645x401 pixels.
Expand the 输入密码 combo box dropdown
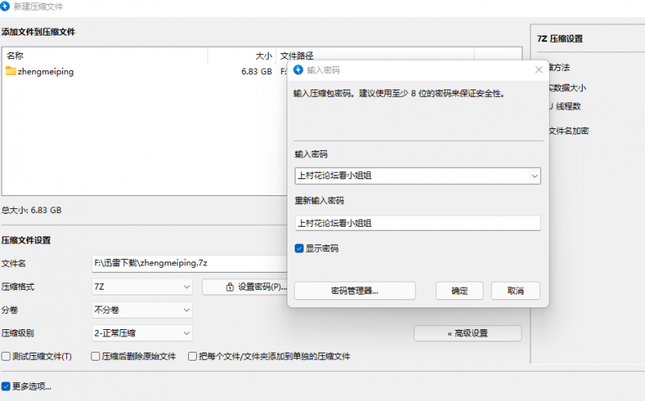coord(534,176)
